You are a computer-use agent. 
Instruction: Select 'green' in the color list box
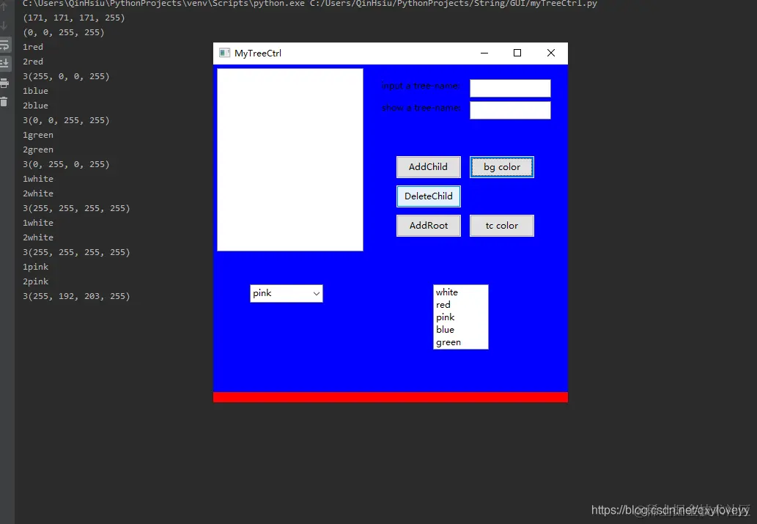point(448,342)
